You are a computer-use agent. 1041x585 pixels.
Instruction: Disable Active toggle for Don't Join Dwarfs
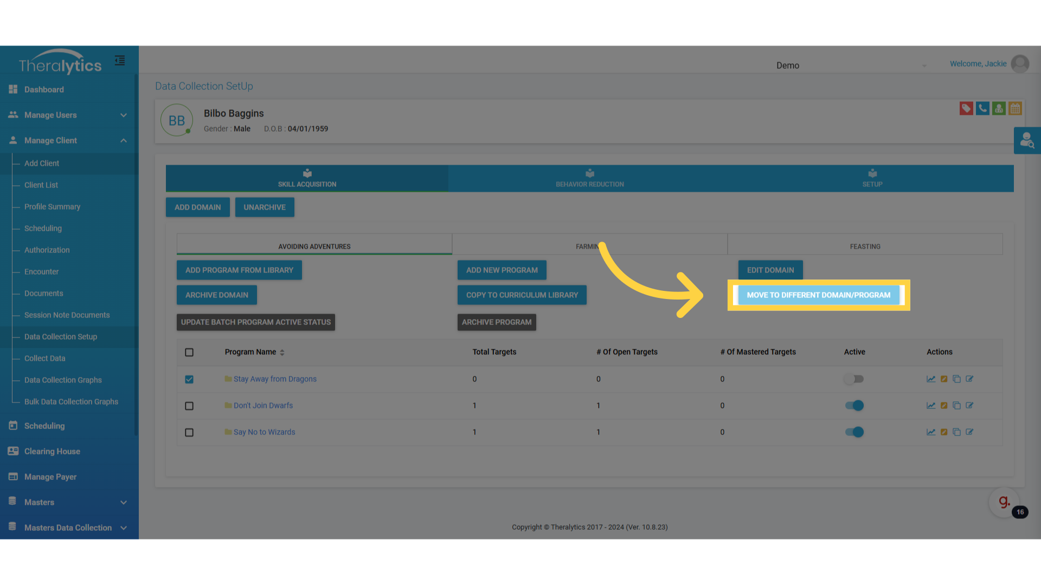[854, 406]
